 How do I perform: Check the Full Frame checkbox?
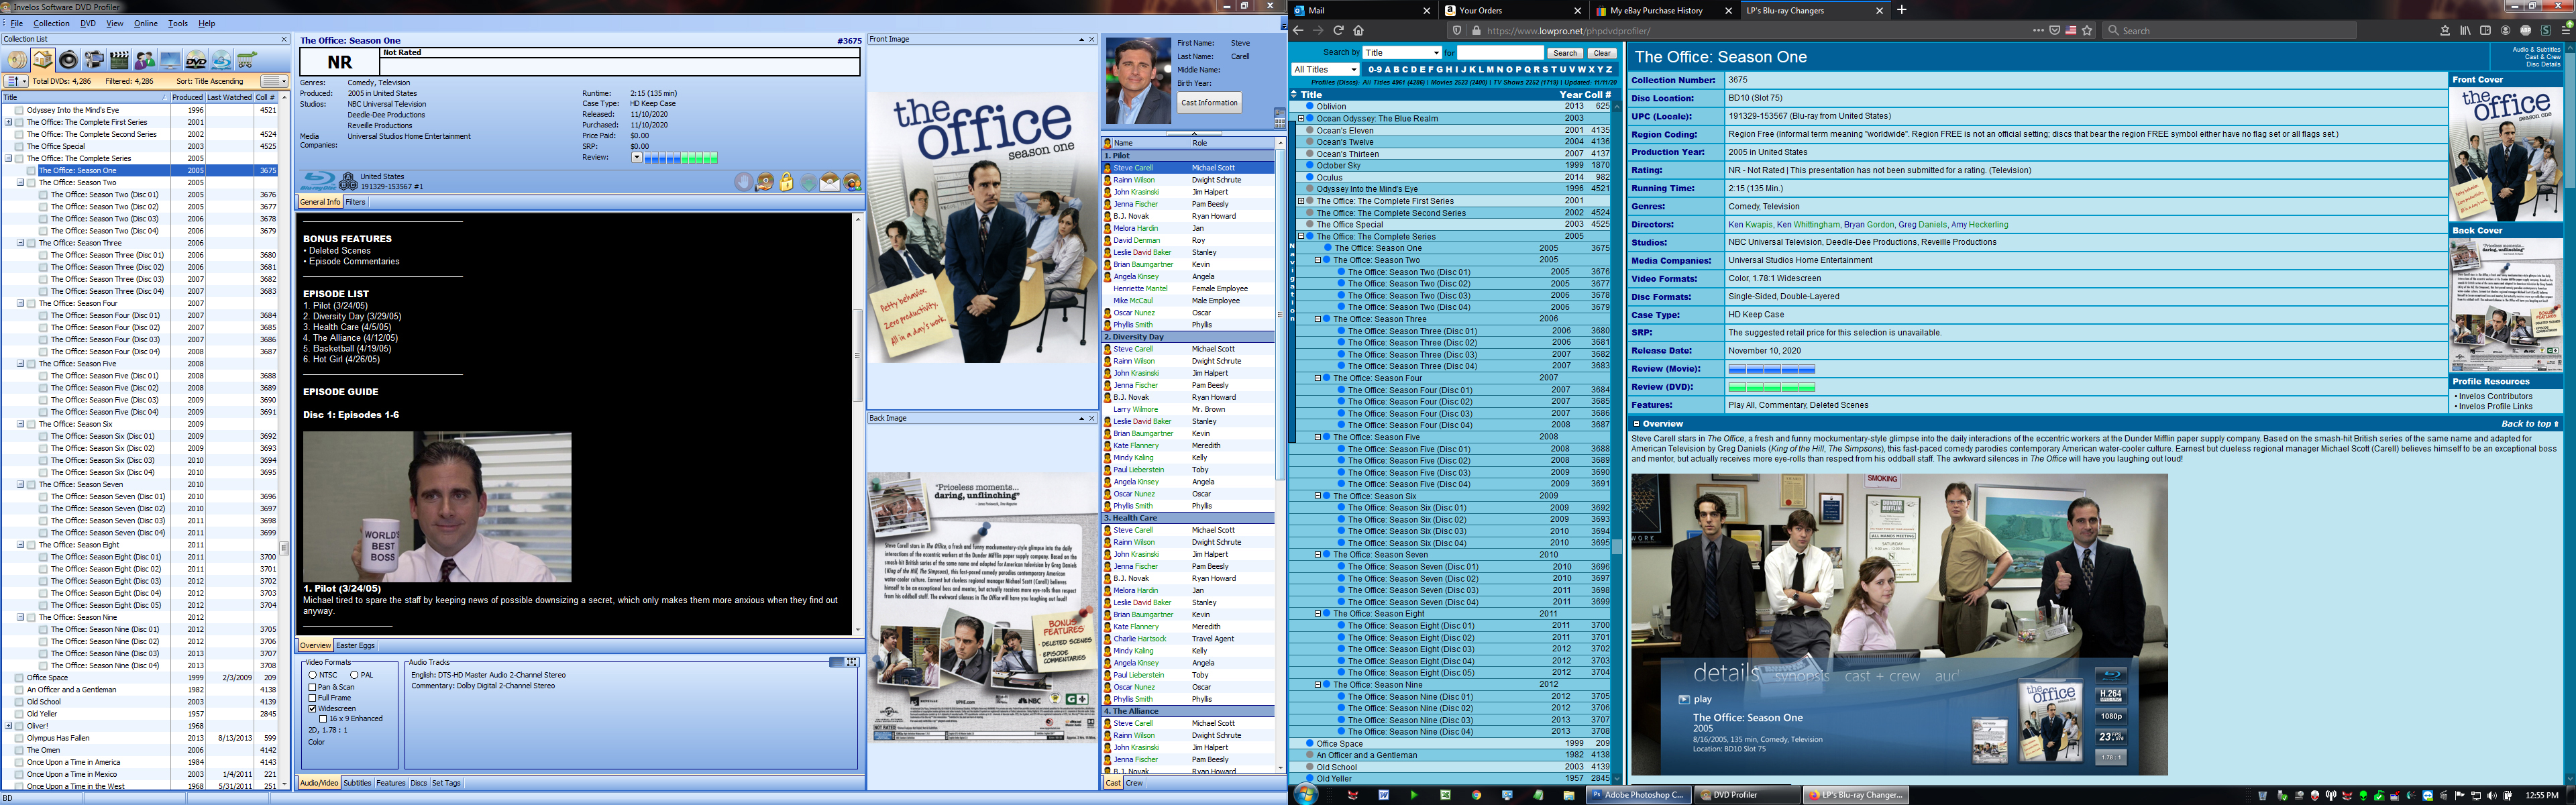point(312,698)
